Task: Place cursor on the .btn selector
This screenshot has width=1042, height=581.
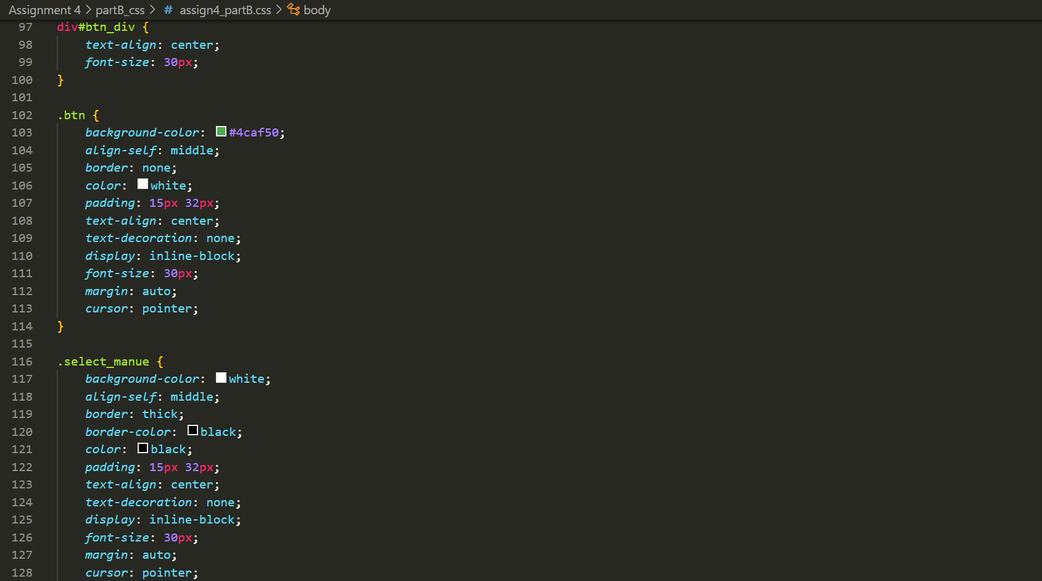Action: point(72,115)
